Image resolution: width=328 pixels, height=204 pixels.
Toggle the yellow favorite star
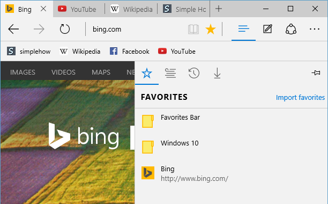pyautogui.click(x=211, y=29)
